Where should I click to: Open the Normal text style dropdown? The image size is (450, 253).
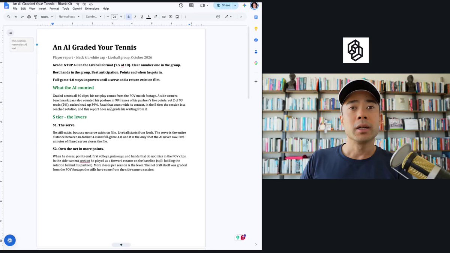(69, 16)
